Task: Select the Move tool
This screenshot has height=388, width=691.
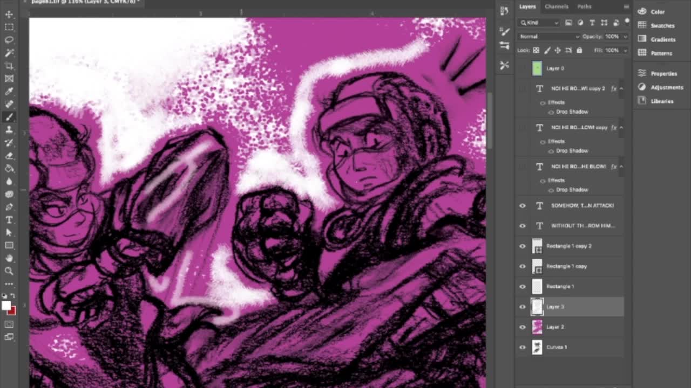Action: pos(9,14)
